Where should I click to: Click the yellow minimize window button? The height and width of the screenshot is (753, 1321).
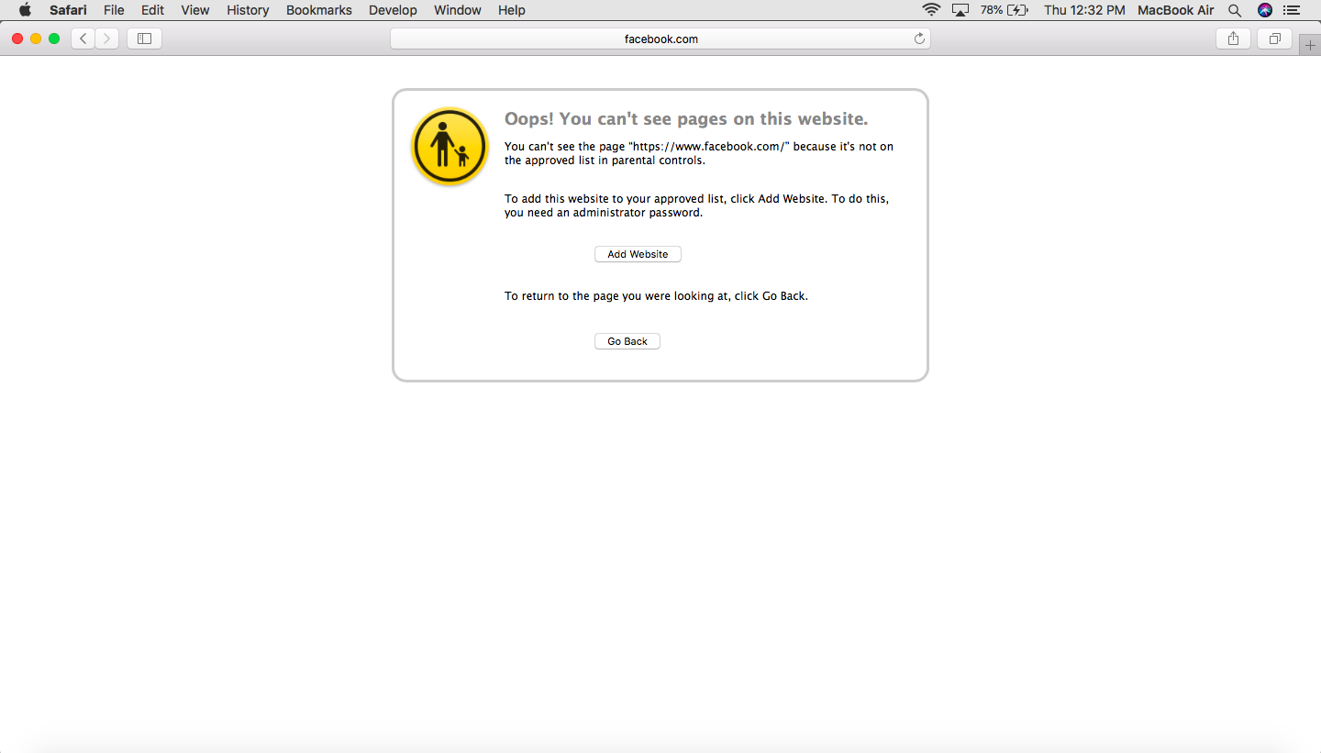(36, 39)
